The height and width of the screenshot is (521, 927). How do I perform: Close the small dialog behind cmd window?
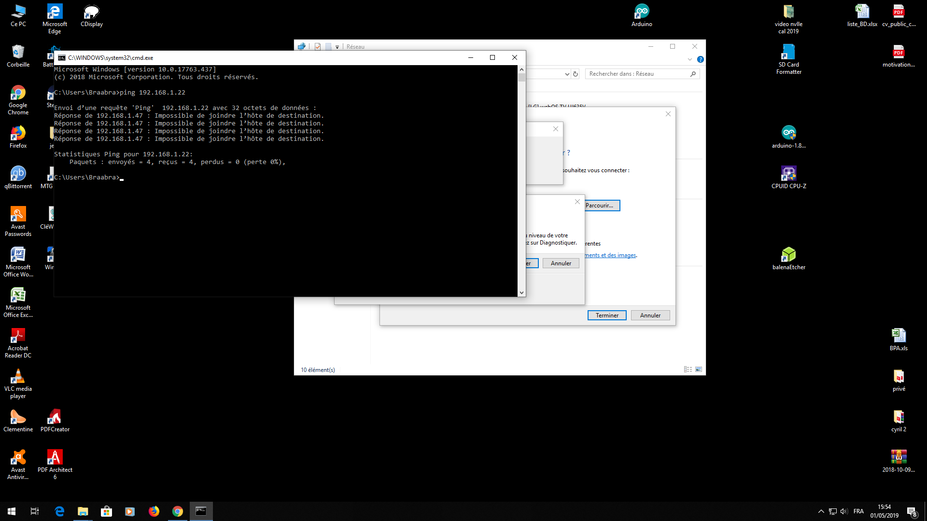coord(556,129)
